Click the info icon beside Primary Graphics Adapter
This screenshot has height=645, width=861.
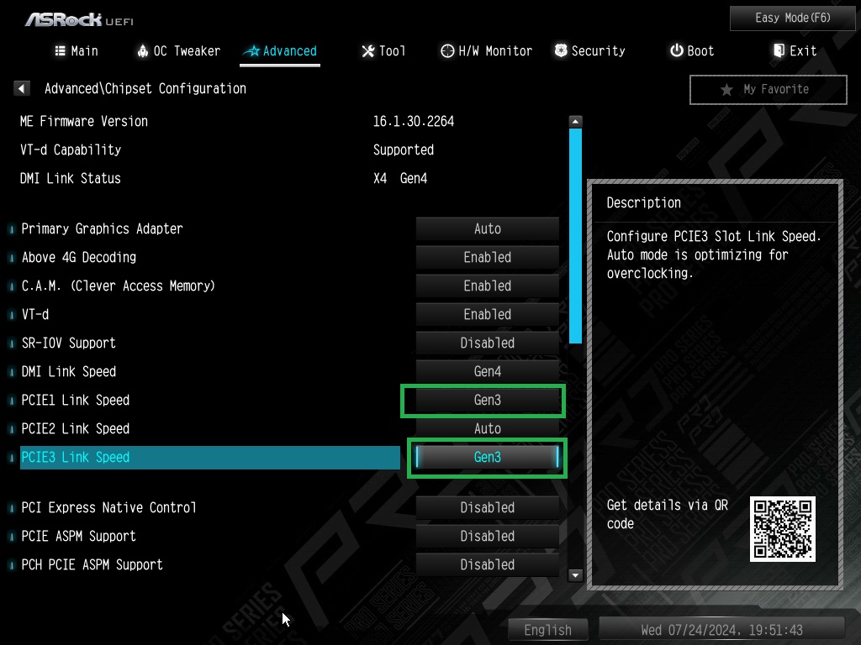click(x=12, y=229)
